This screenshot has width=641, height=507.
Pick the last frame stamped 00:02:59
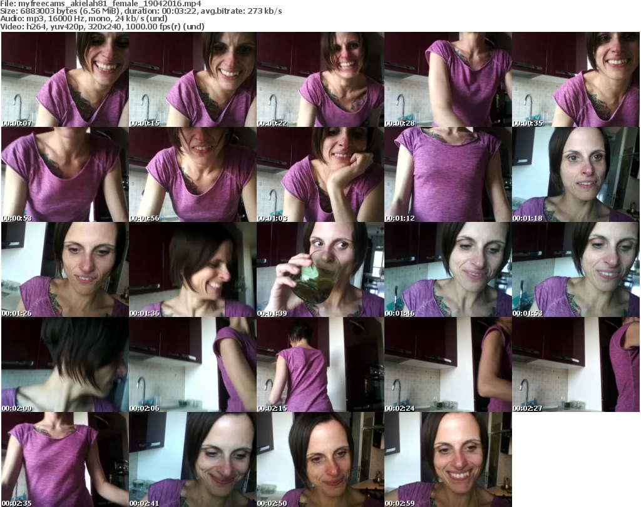click(x=448, y=459)
